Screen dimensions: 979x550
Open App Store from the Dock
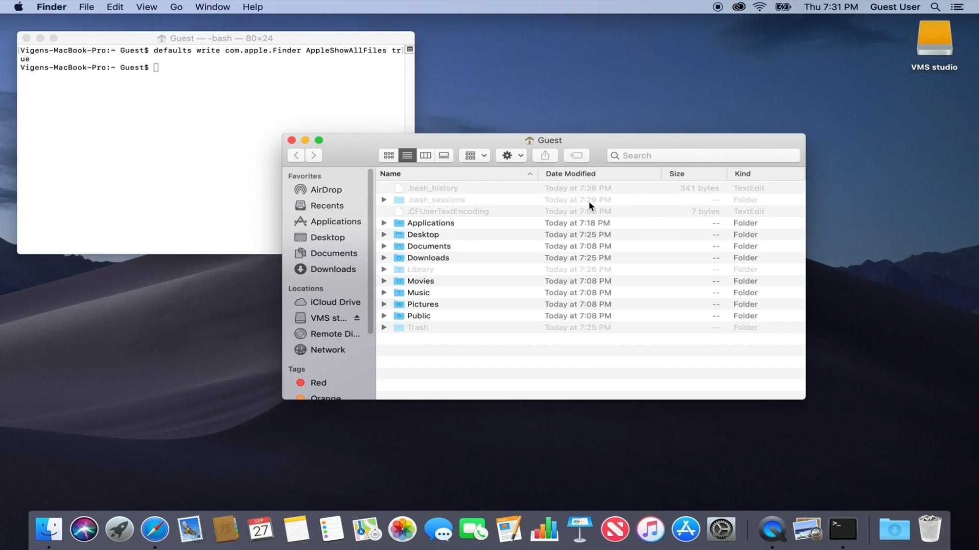[x=686, y=529]
